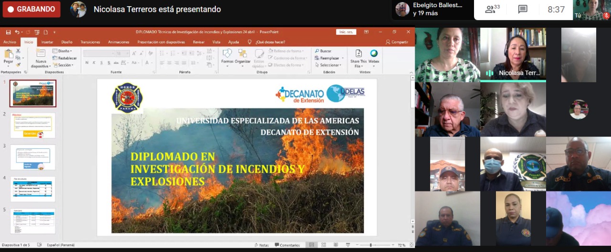Open the Seleccionar dropdown
This screenshot has width=611, height=252.
pos(327,65)
